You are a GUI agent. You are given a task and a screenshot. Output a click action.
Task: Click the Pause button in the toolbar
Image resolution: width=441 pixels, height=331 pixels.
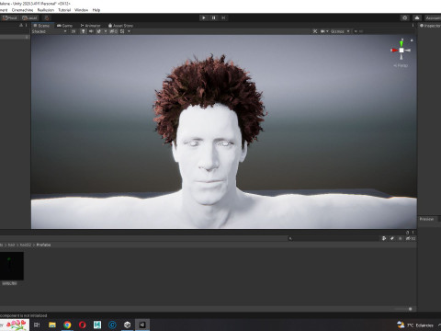pyautogui.click(x=214, y=17)
